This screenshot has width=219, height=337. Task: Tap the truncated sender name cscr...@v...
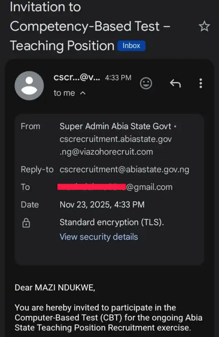[x=77, y=78]
